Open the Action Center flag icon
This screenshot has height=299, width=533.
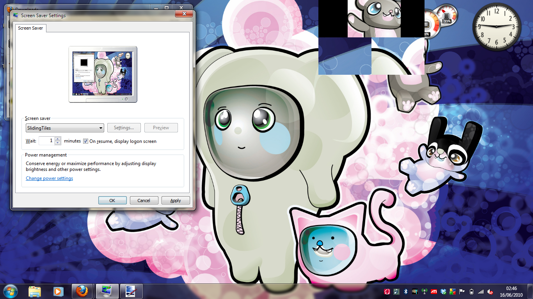(x=462, y=291)
